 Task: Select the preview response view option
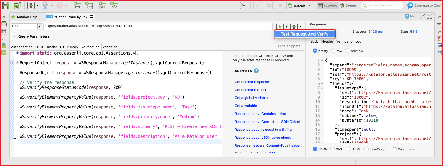(354, 51)
